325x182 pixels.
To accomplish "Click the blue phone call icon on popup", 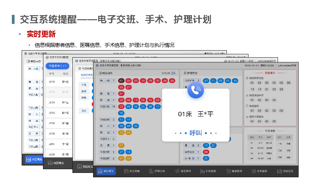I will coord(195,90).
